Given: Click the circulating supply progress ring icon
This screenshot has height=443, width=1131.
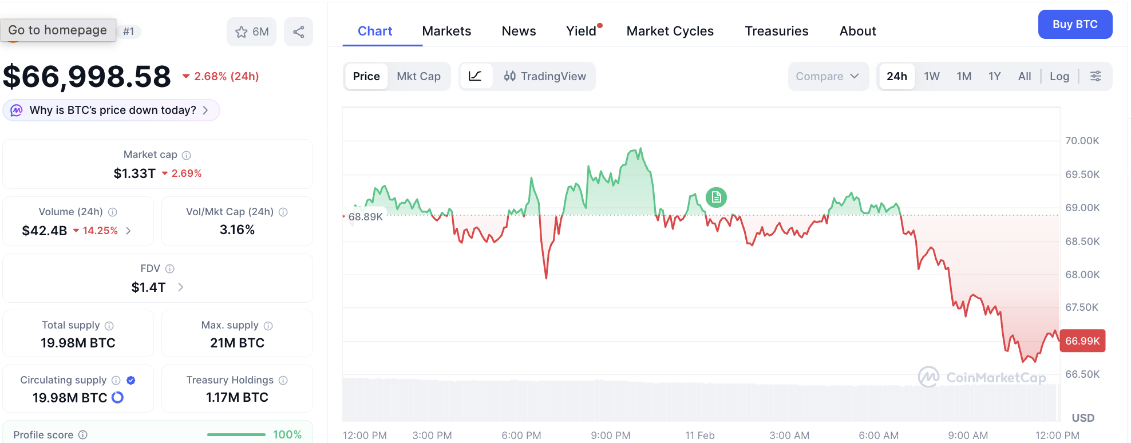Looking at the screenshot, I should (x=117, y=397).
